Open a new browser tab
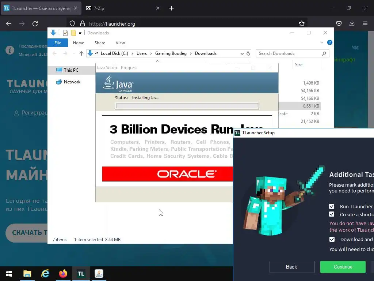The height and width of the screenshot is (281, 374). click(172, 8)
